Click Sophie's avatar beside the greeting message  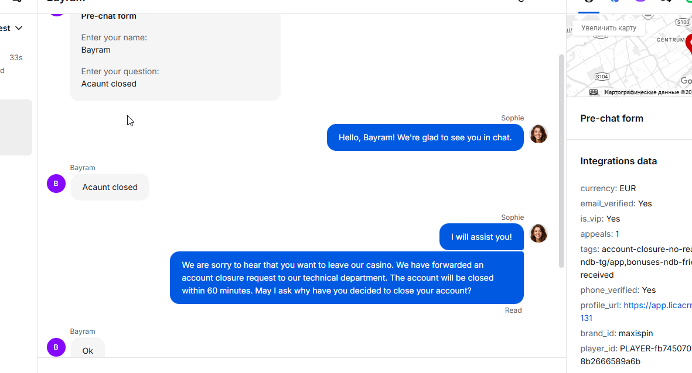click(538, 134)
